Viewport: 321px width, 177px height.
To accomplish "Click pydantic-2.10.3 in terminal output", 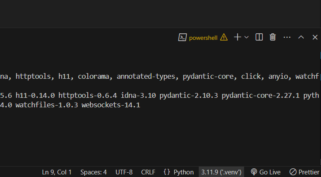I will click(188, 95).
